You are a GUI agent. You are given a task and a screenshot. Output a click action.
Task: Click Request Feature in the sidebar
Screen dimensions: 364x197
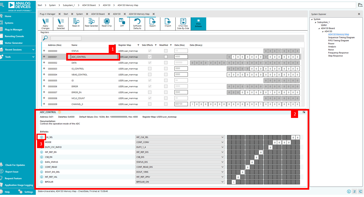pos(13,178)
